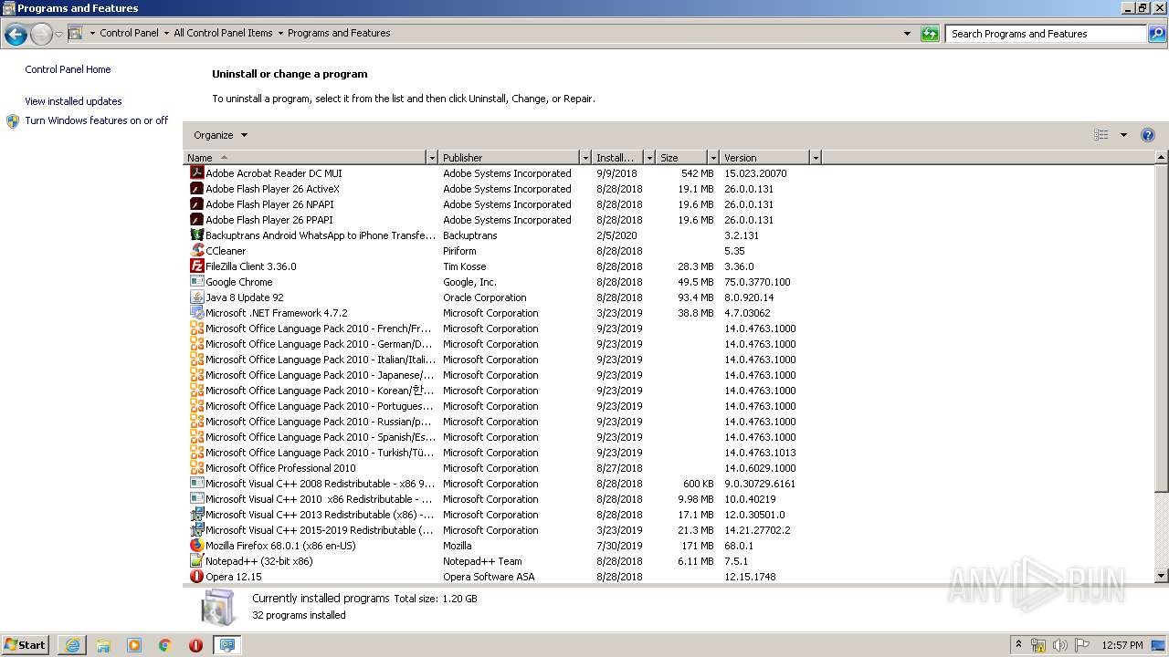The width and height of the screenshot is (1169, 657).
Task: Sort by the Size column header
Action: 681,158
